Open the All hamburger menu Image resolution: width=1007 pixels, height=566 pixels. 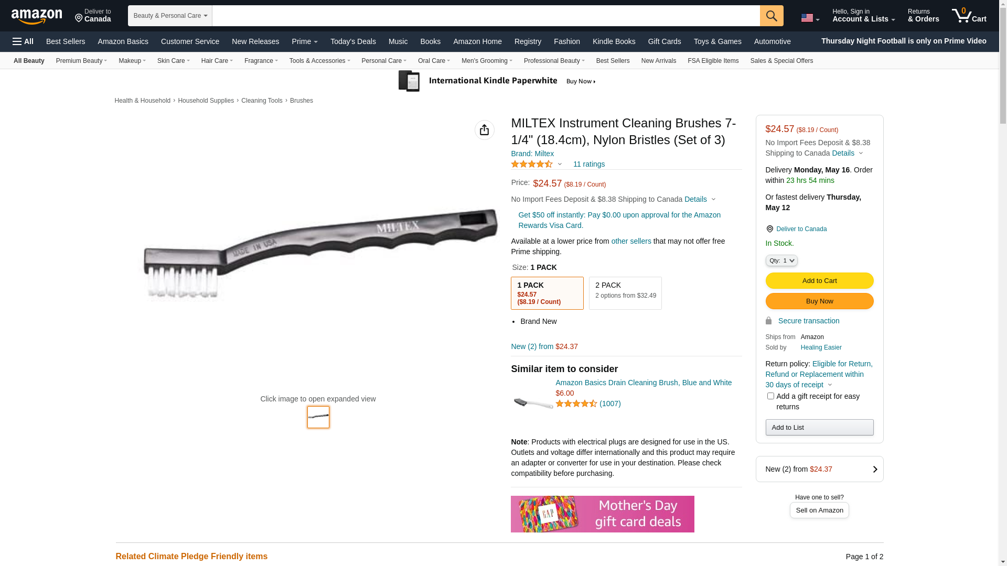23,41
